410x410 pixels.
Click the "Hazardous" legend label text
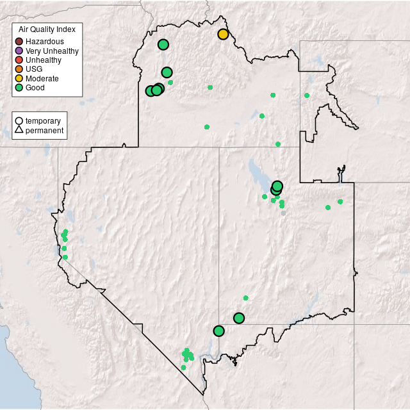point(44,42)
